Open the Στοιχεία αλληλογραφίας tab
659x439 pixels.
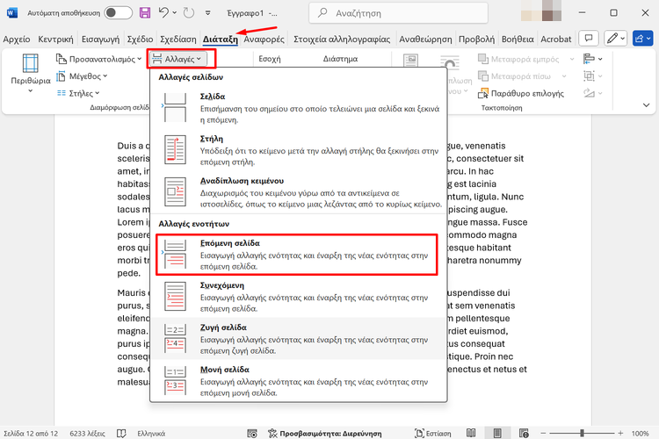click(x=342, y=39)
